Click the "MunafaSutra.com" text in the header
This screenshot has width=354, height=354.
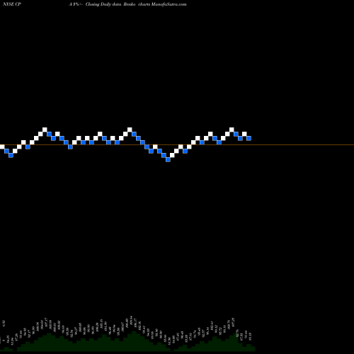tap(169, 4)
